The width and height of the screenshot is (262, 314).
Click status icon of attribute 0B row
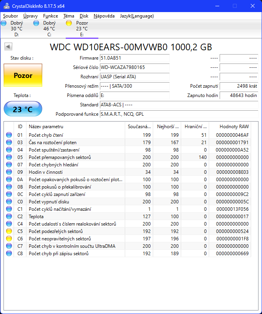pyautogui.click(x=9, y=187)
